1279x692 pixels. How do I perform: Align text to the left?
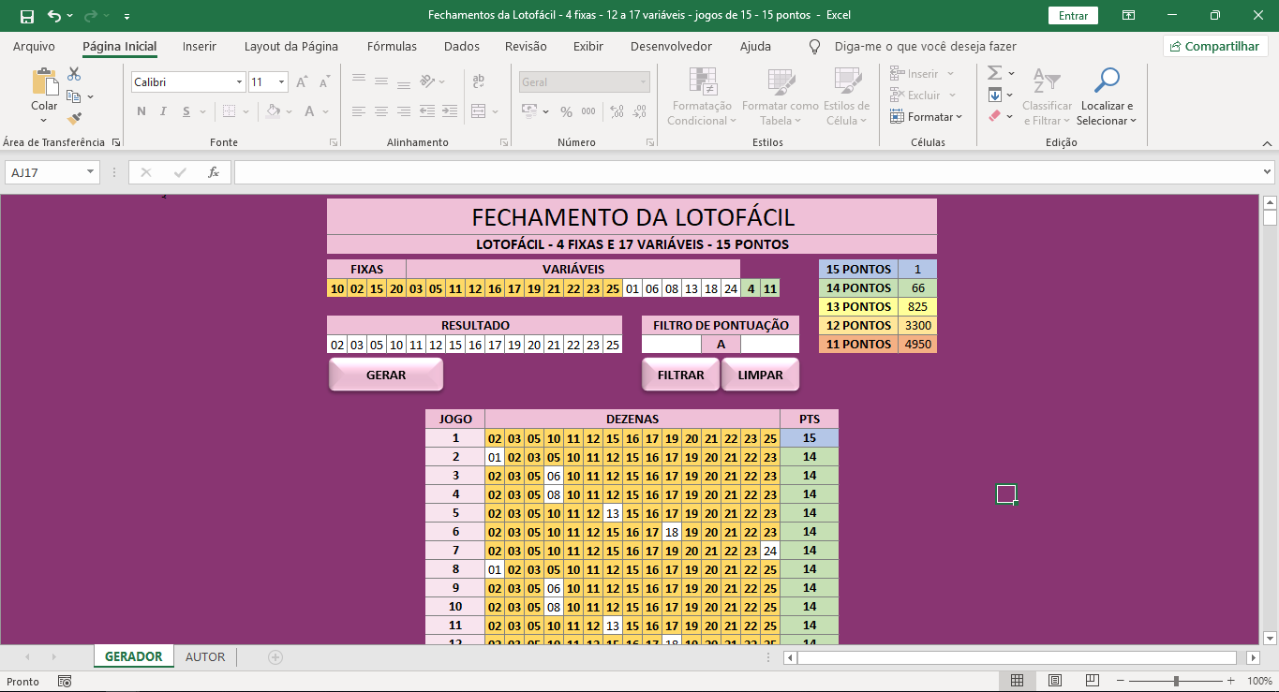tap(359, 111)
